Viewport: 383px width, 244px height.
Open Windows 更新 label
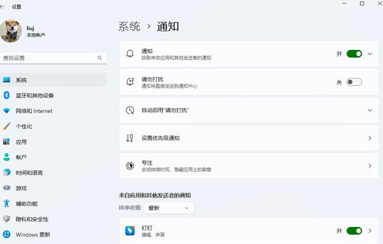click(33, 234)
